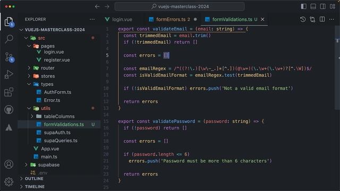The image size is (340, 191).
Task: Go forward with the right arrow
Action: coord(107,7)
